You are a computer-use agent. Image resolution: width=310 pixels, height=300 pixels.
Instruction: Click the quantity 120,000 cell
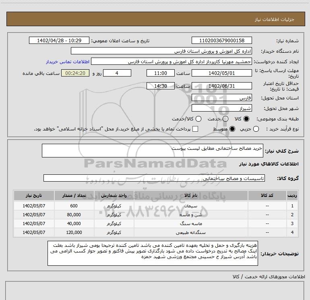(74, 233)
